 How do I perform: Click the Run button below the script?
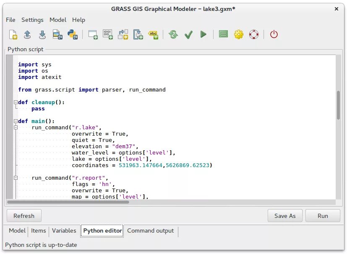[323, 216]
